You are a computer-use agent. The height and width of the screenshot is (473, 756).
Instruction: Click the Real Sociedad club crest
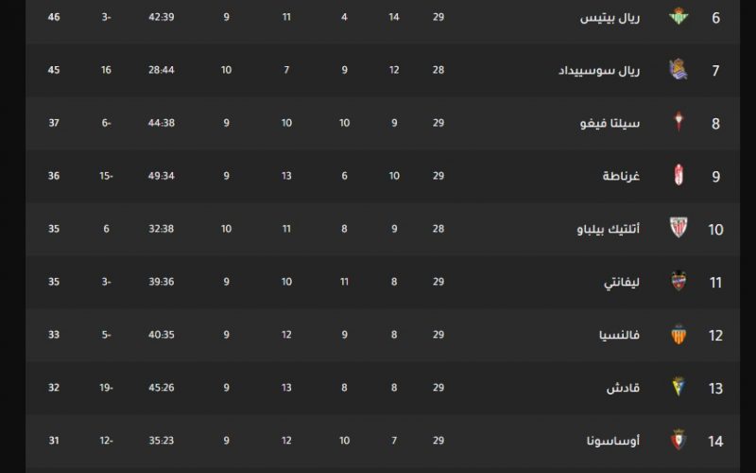[679, 69]
